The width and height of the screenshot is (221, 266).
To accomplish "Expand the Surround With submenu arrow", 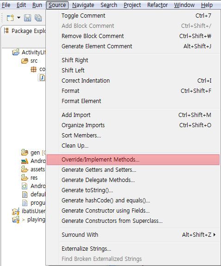I will pos(215,235).
